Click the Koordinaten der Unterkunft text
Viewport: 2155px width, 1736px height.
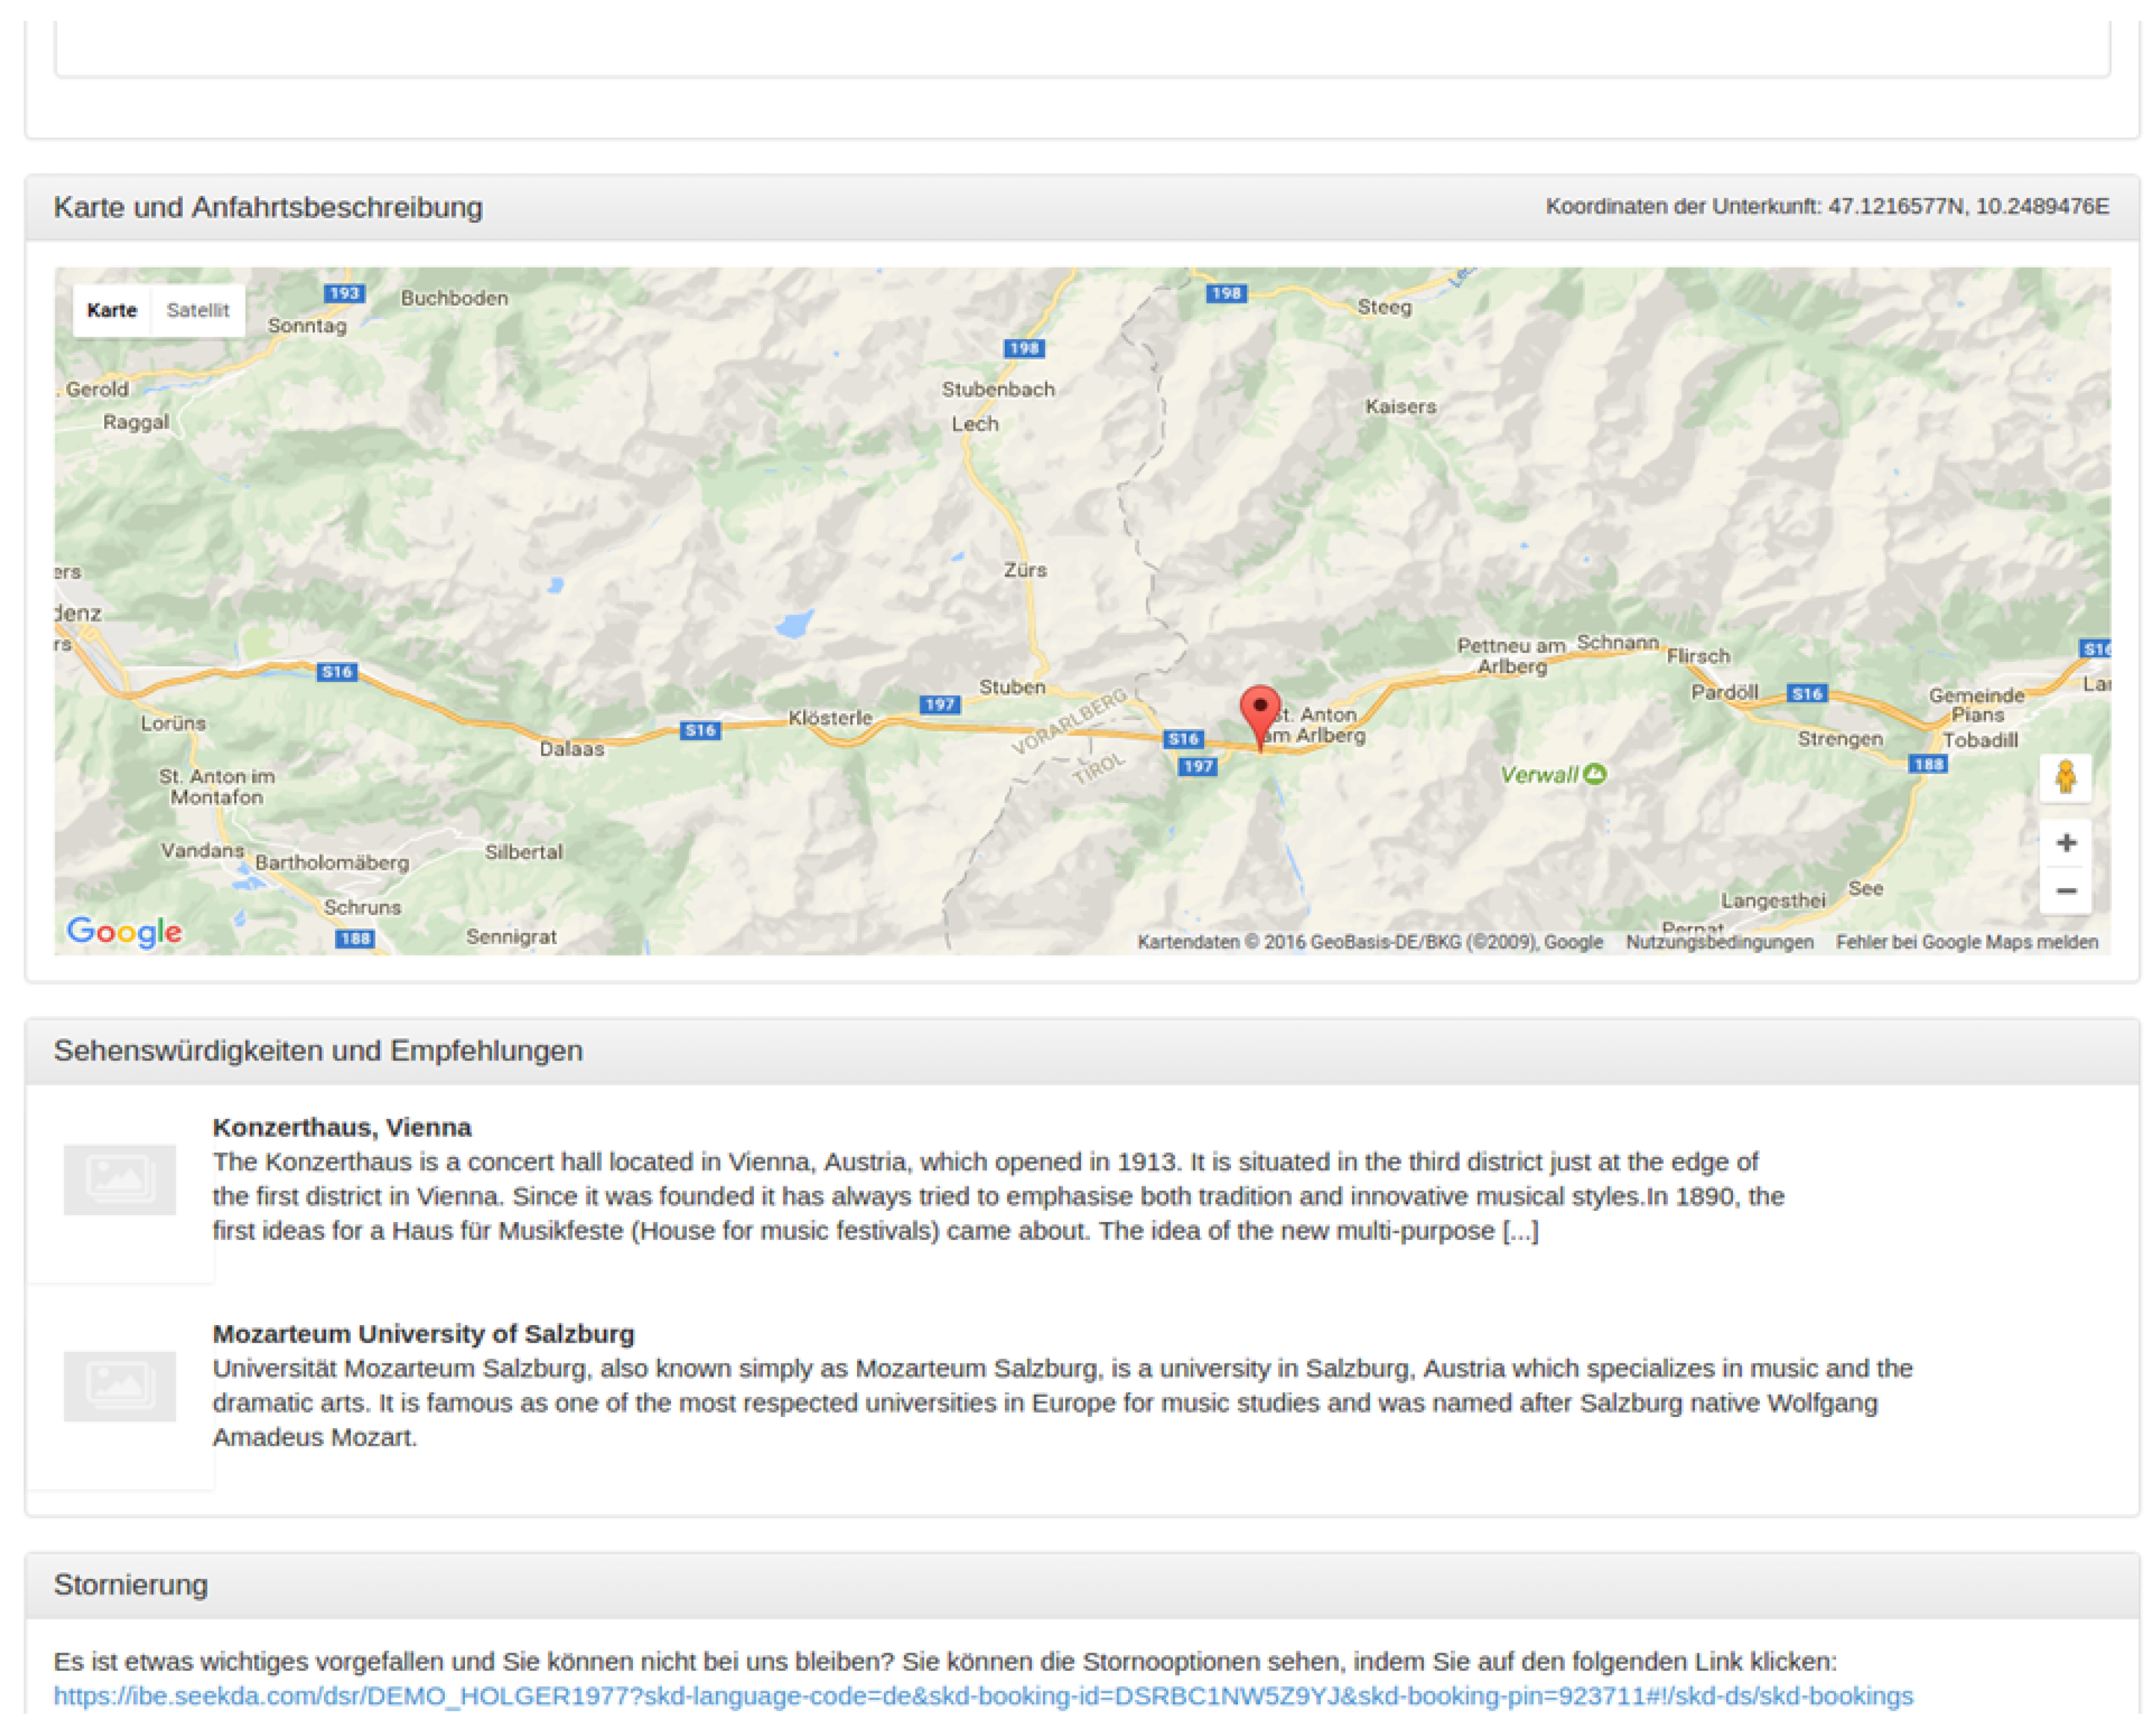(1827, 206)
